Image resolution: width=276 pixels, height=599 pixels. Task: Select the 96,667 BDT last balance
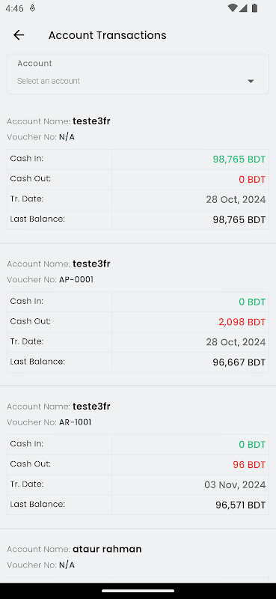click(x=239, y=362)
